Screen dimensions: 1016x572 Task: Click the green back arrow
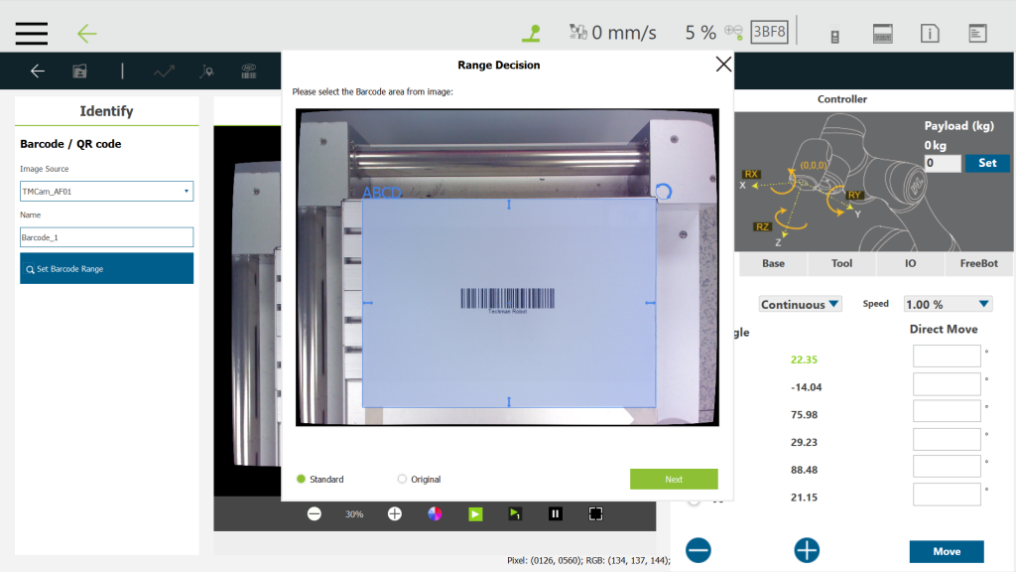87,33
